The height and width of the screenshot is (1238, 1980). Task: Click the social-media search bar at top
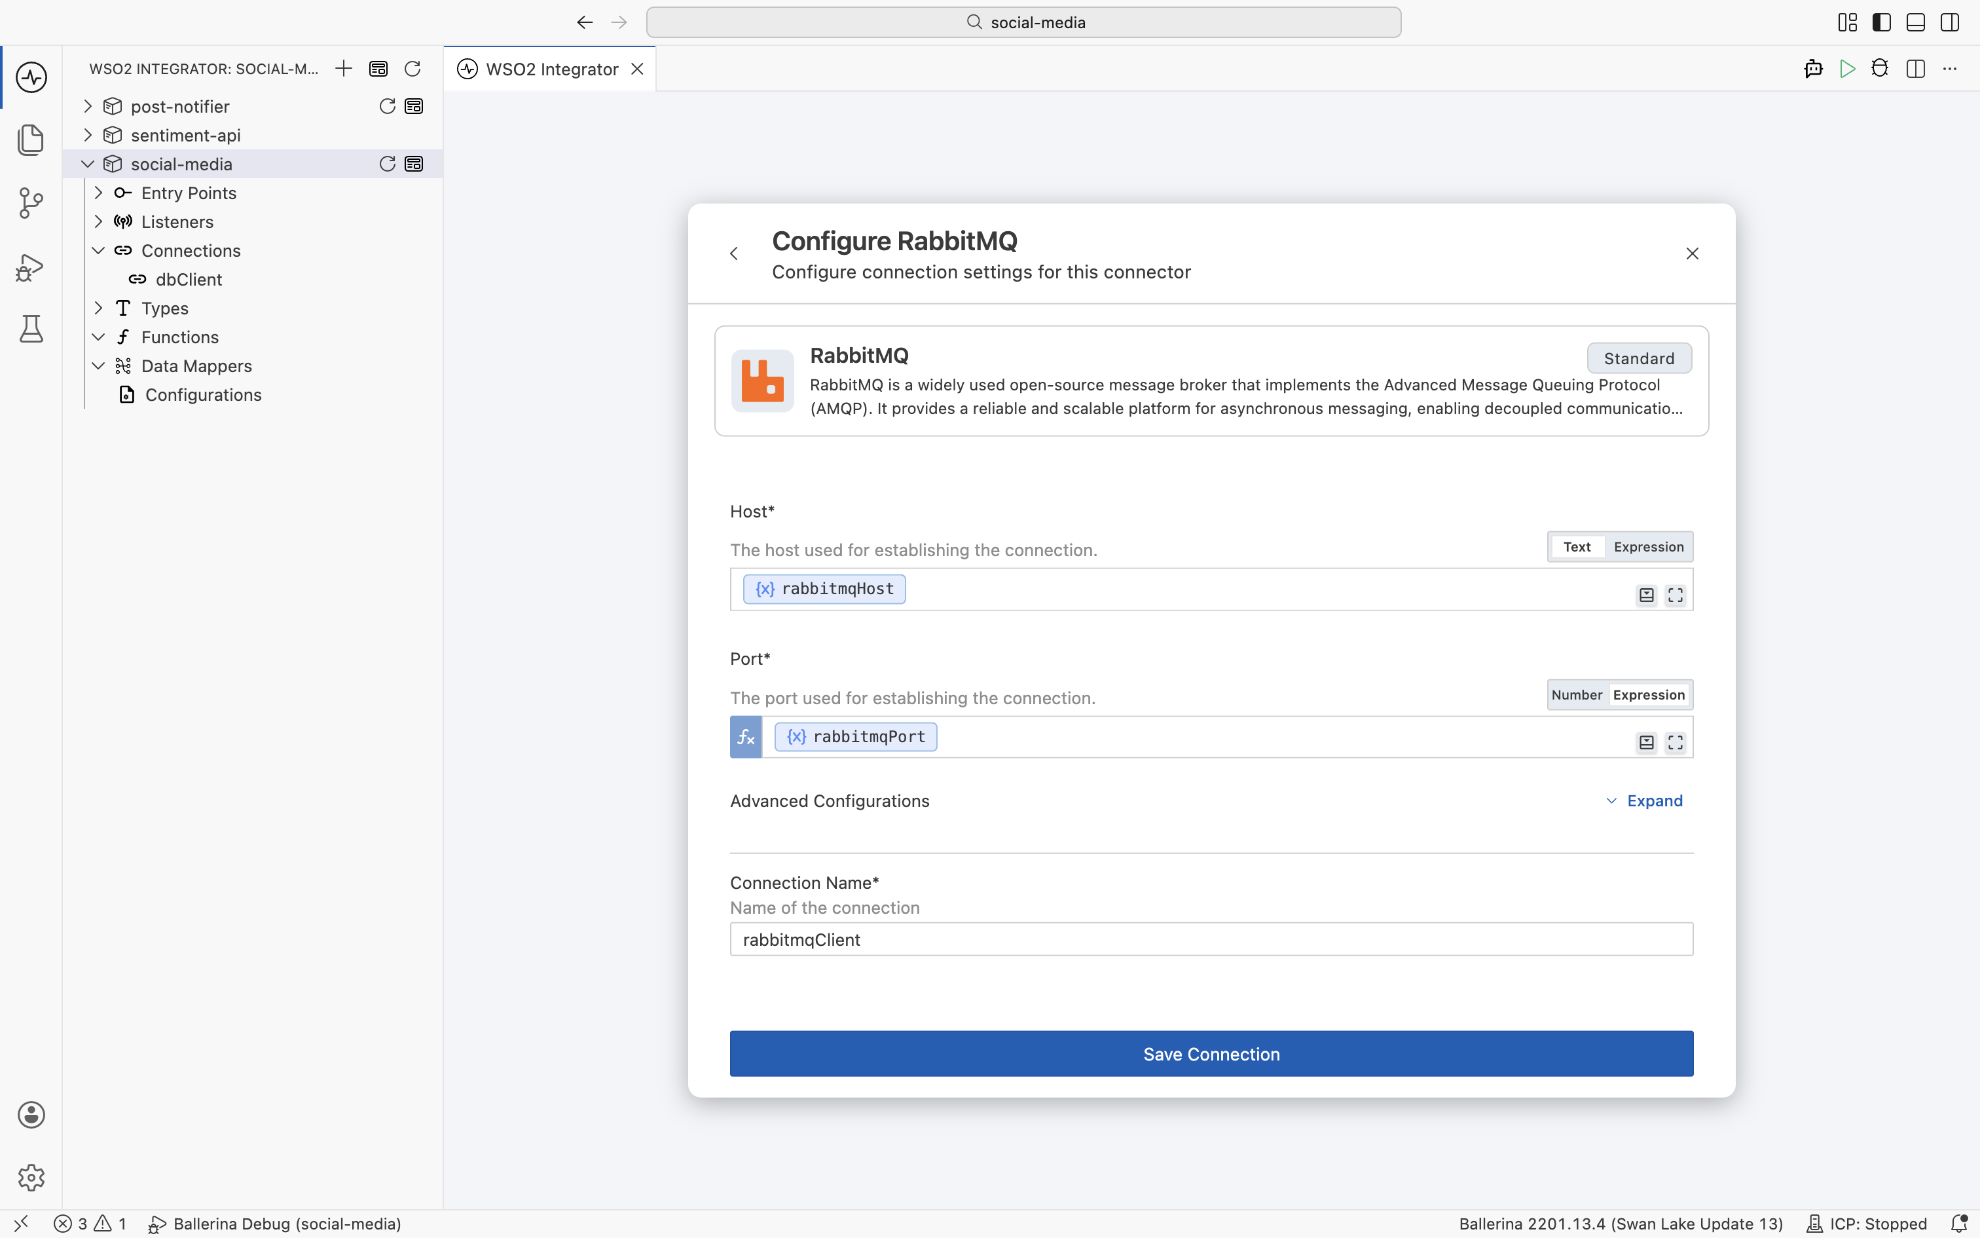[1023, 22]
